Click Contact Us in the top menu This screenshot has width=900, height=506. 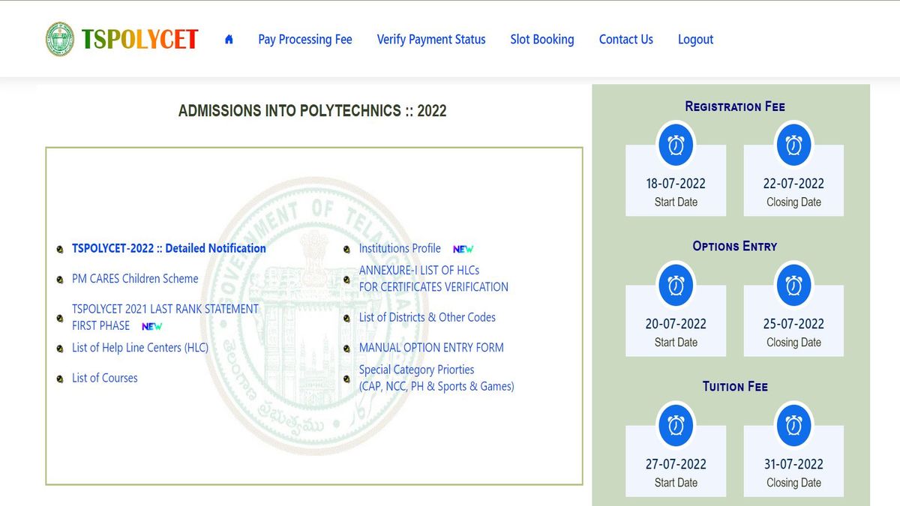[625, 39]
